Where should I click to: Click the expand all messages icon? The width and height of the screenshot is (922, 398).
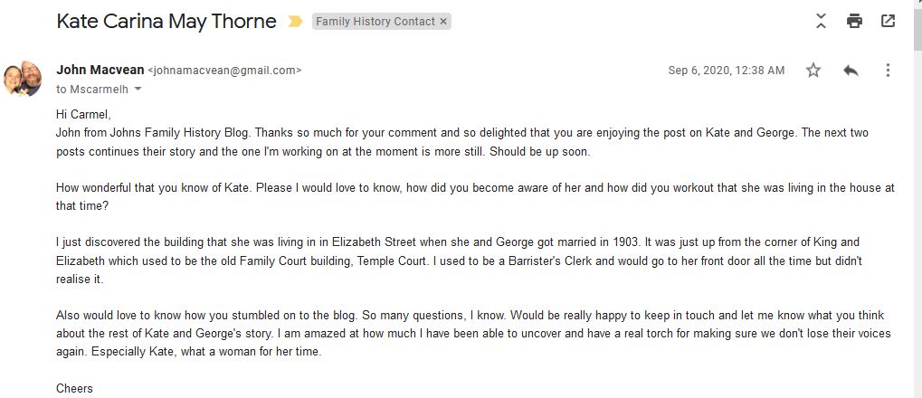821,21
